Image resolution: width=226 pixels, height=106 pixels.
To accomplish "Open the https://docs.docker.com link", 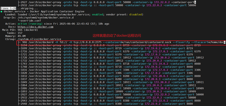I will (35, 27).
